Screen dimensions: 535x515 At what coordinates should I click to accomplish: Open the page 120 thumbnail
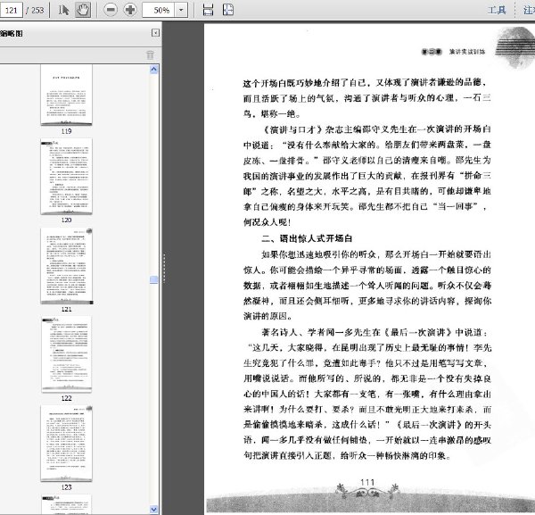(67, 177)
